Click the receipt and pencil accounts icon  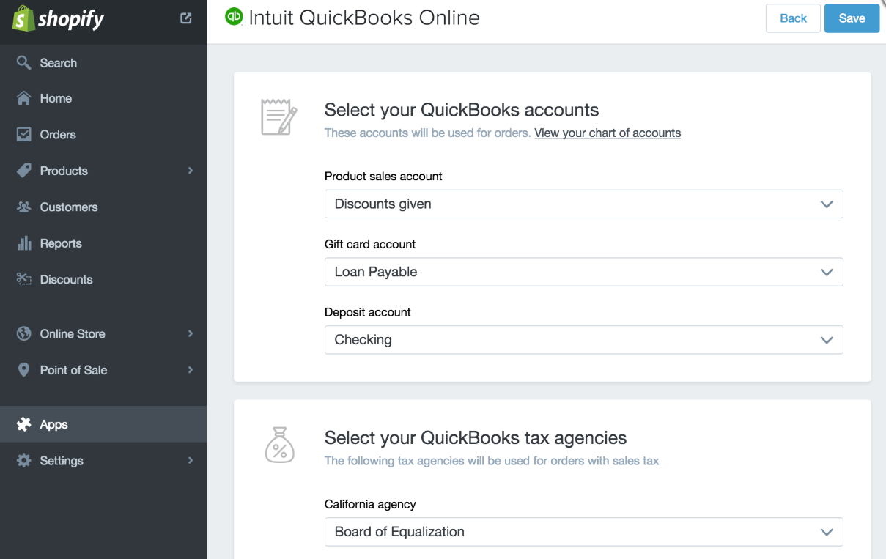click(279, 117)
